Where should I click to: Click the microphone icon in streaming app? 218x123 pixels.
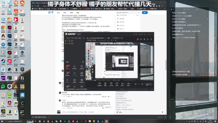pyautogui.click(x=122, y=84)
